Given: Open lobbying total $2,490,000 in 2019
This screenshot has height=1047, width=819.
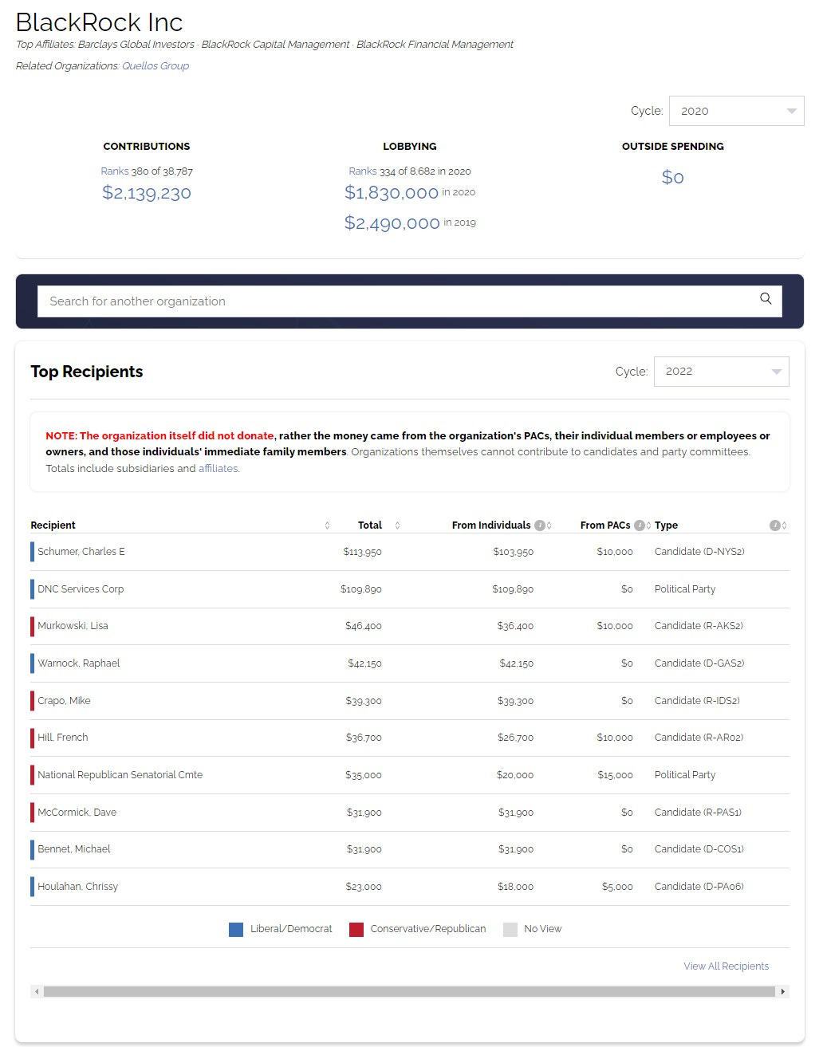Looking at the screenshot, I should [x=392, y=223].
